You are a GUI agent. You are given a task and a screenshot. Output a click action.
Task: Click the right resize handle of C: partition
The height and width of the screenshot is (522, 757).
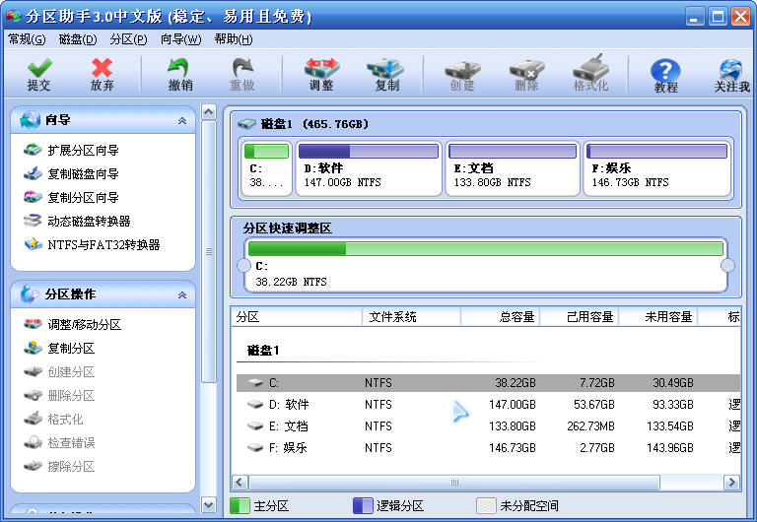[728, 266]
